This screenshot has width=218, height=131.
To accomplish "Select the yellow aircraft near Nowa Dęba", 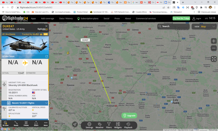I will pos(68,53).
